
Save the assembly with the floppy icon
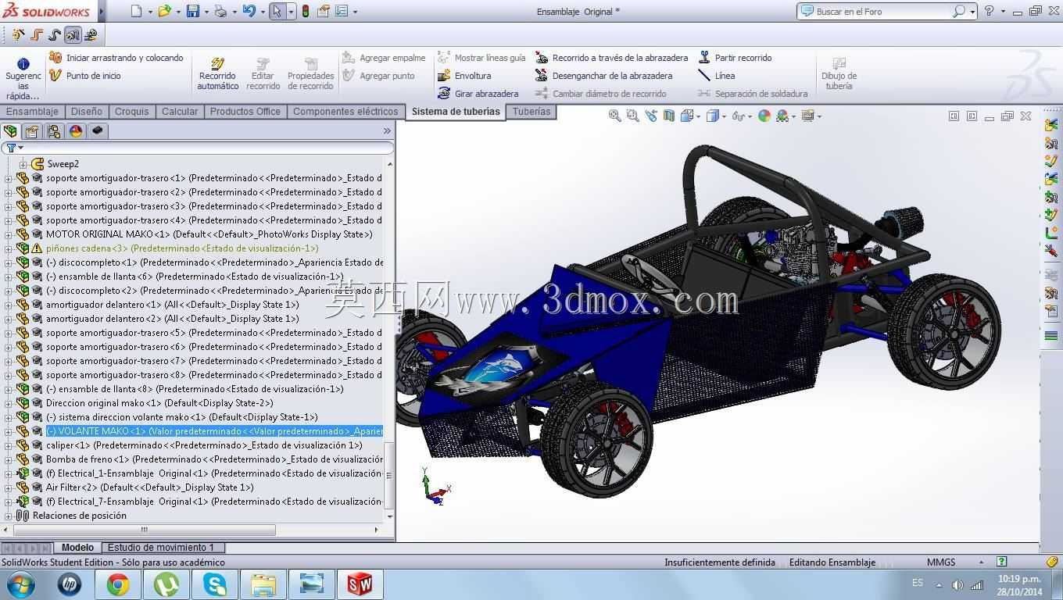(193, 11)
